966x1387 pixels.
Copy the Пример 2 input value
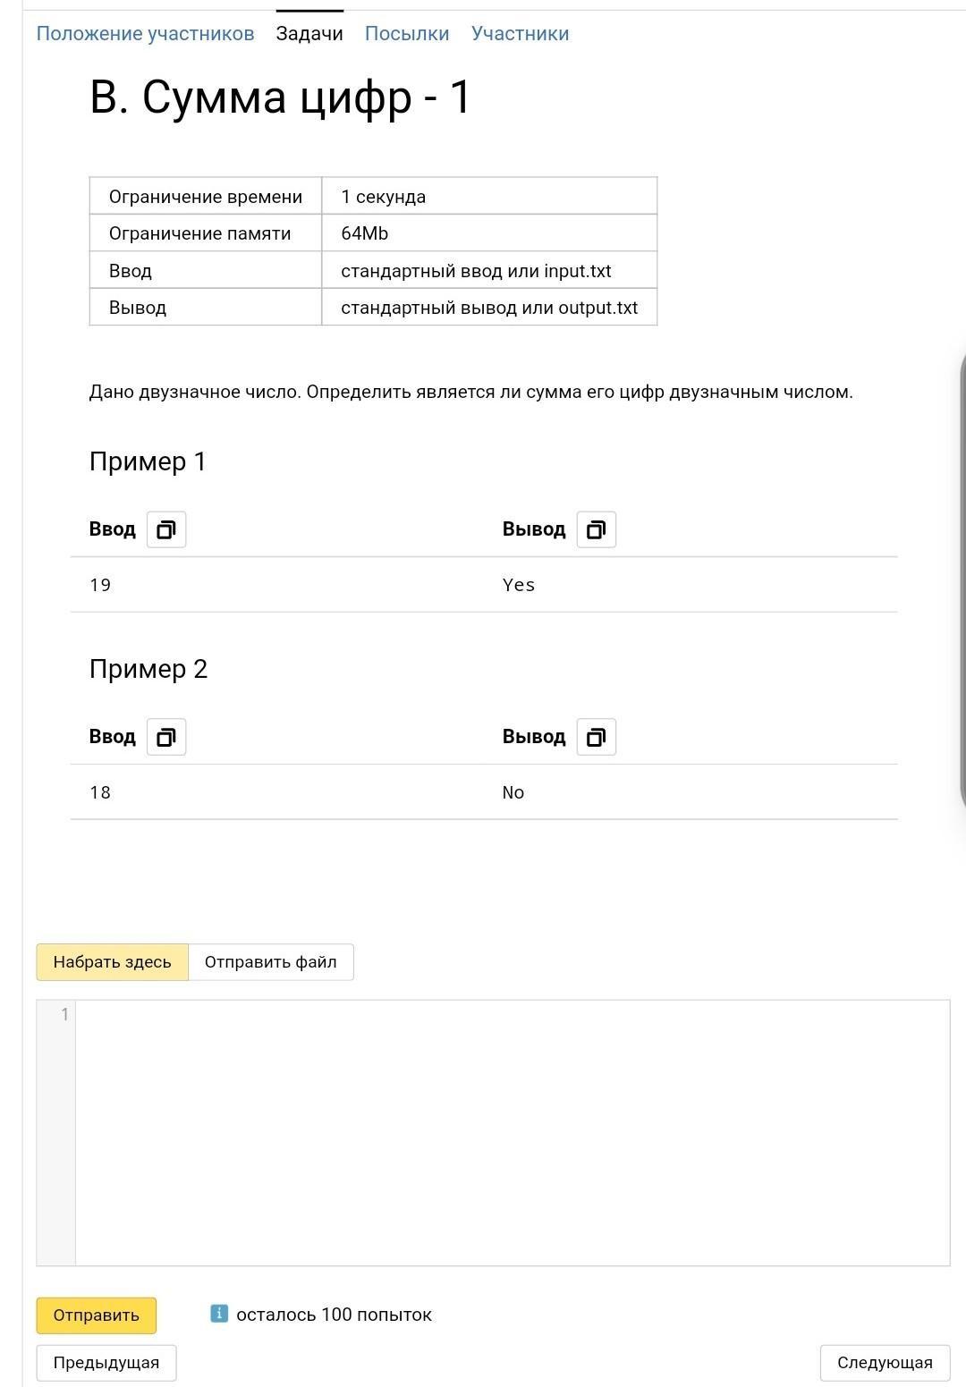point(165,737)
